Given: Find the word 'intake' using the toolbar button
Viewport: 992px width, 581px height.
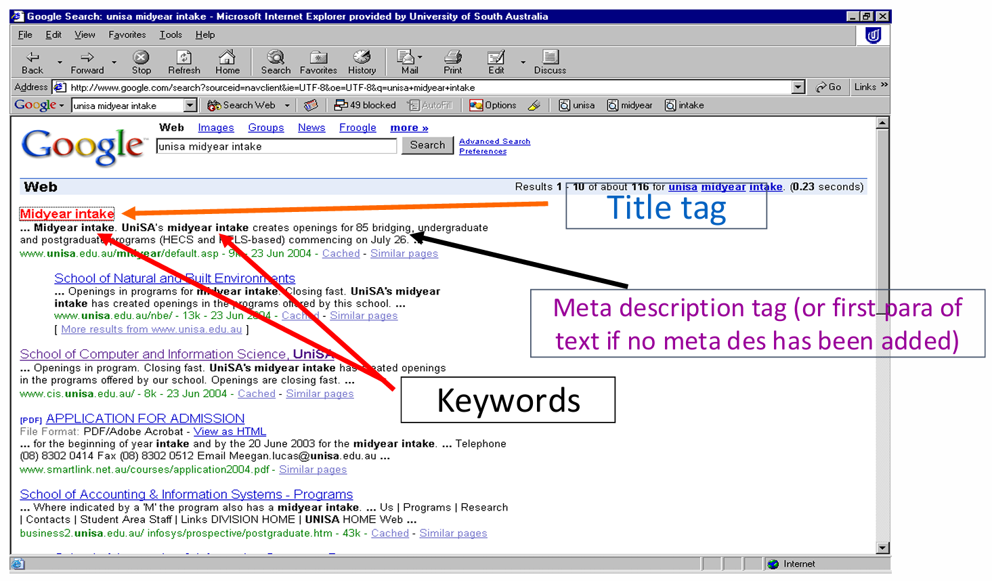Looking at the screenshot, I should coord(685,105).
